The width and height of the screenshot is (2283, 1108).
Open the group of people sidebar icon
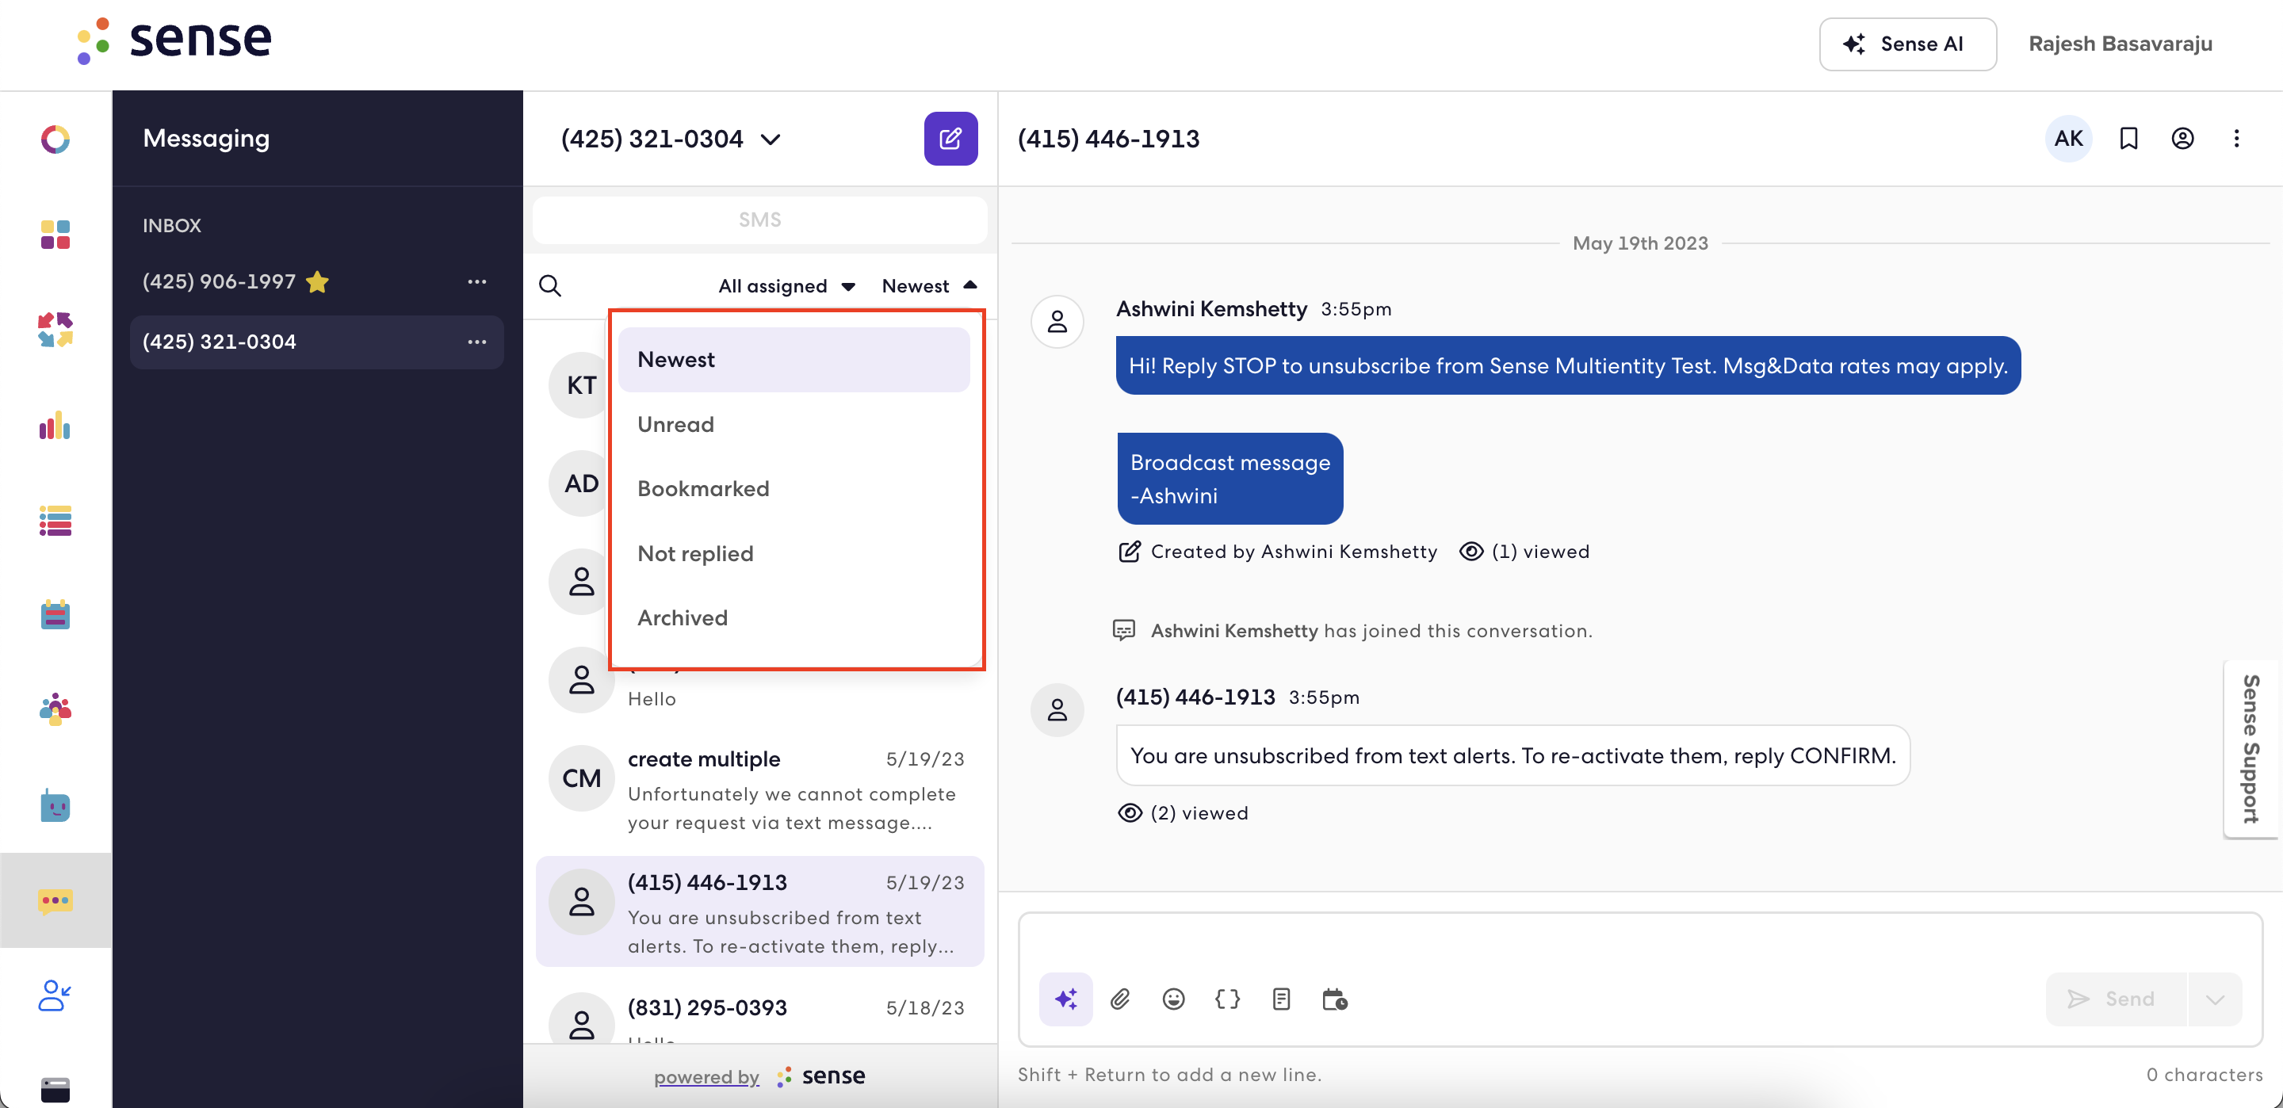click(55, 709)
